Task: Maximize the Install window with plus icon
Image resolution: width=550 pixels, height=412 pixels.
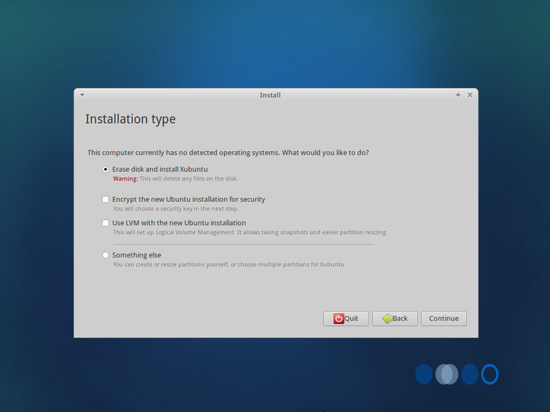Action: click(x=458, y=95)
